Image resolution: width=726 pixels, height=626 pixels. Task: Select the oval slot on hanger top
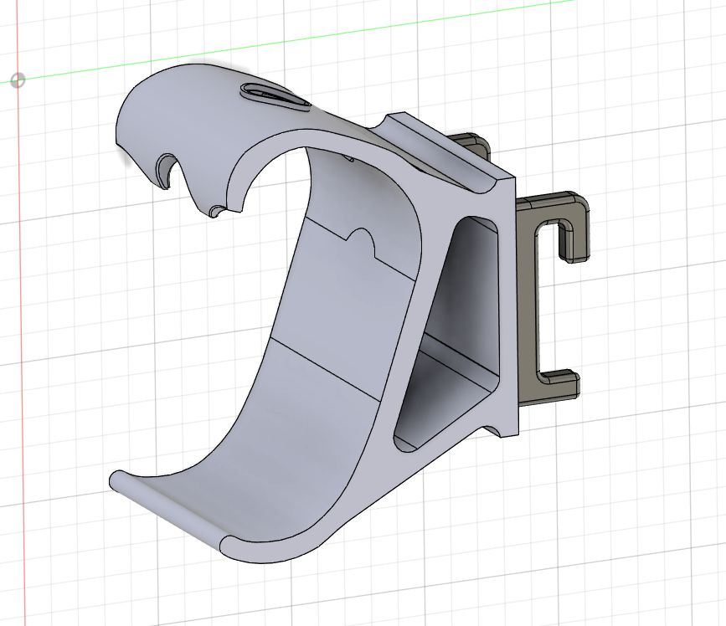(x=275, y=95)
